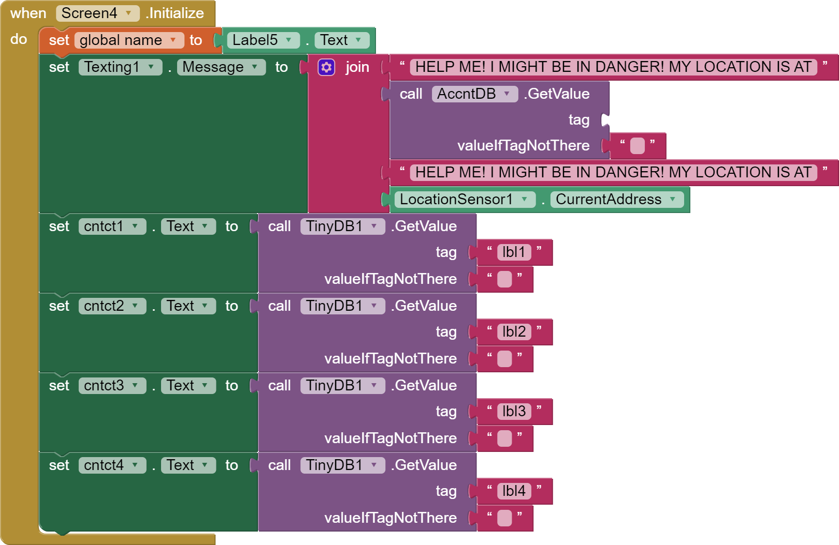The height and width of the screenshot is (545, 839).
Task: Click the blue gear mutator icon on join block
Action: point(326,67)
